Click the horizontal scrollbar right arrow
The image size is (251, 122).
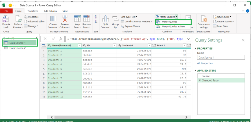pos(186,117)
